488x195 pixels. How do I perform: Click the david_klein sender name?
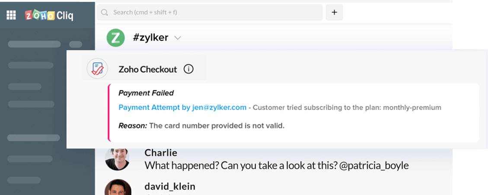pos(170,186)
